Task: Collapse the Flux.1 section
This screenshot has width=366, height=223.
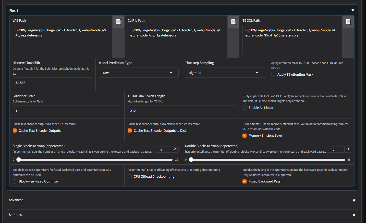Action: coord(353,10)
